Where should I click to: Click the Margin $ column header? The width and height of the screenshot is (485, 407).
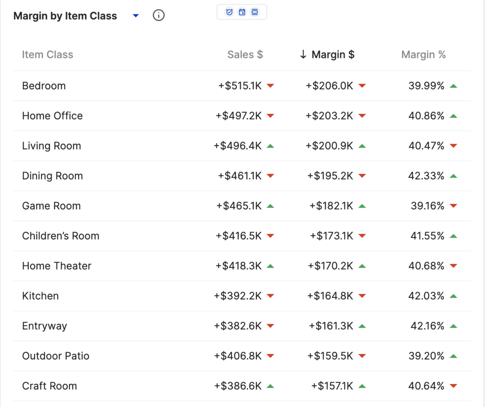click(x=333, y=55)
